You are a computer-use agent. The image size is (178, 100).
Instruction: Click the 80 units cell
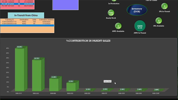click(34, 23)
